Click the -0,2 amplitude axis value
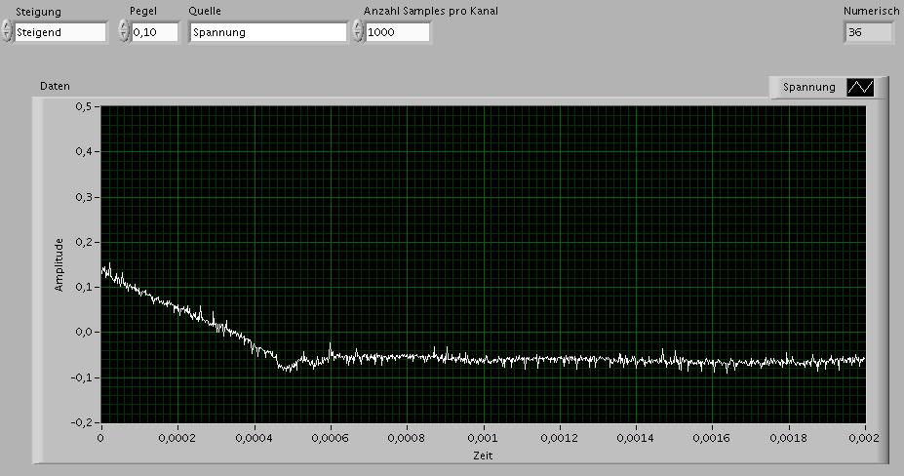Viewport: 904px width, 476px height. [81, 422]
